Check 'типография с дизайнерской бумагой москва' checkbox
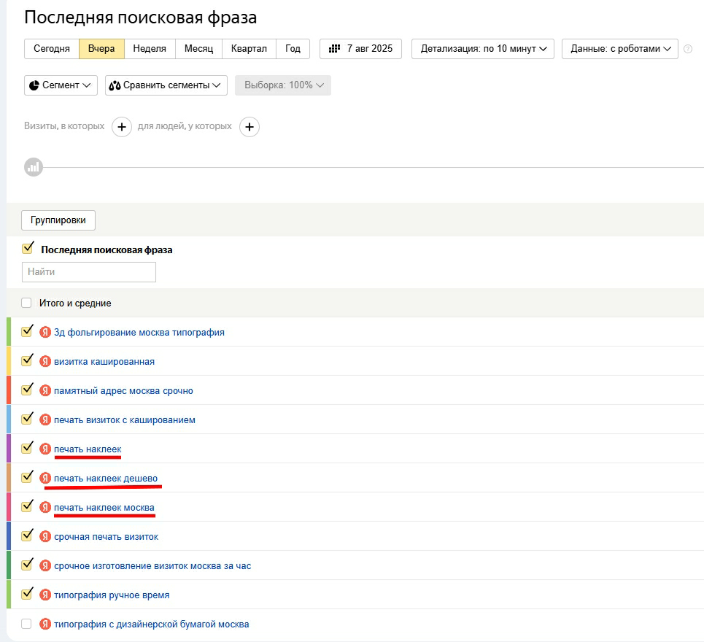The width and height of the screenshot is (704, 642). coord(26,624)
